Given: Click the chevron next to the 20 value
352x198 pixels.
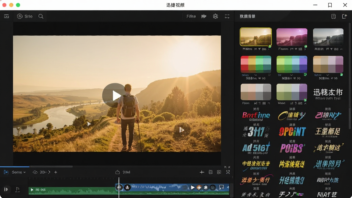Looking at the screenshot, I should point(49,172).
